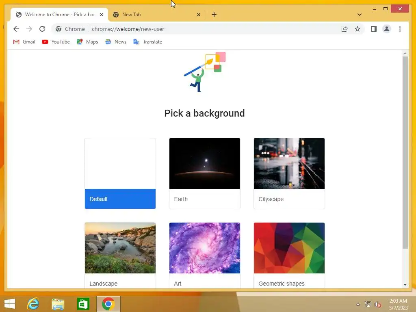Expand the tab search chevron
Screen dimensions: 416x312
point(360,15)
